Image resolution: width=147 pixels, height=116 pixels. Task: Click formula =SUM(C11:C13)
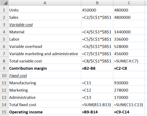128,105
